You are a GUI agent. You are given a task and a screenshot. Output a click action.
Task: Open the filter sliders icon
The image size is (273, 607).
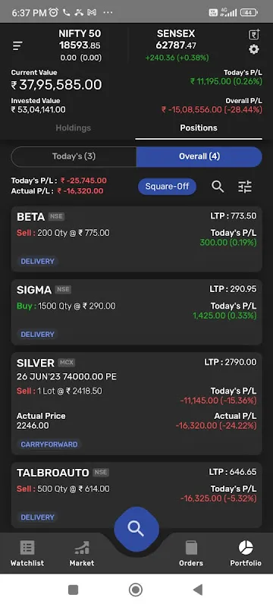245,187
